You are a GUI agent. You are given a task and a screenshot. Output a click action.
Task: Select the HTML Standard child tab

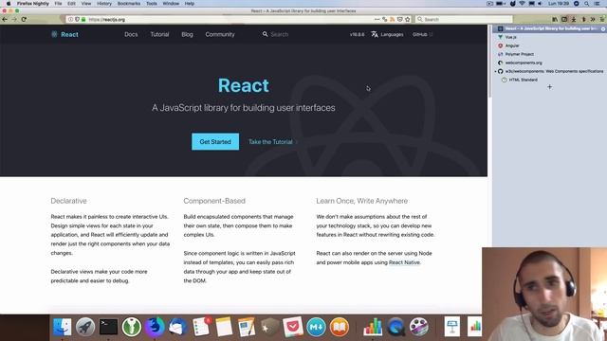pos(552,80)
